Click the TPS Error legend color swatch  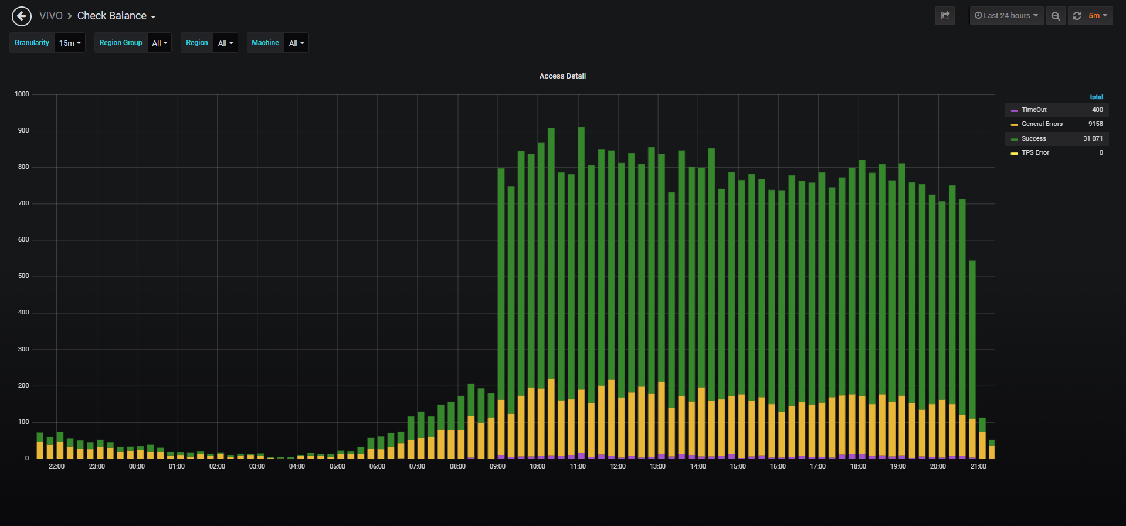pyautogui.click(x=1014, y=153)
